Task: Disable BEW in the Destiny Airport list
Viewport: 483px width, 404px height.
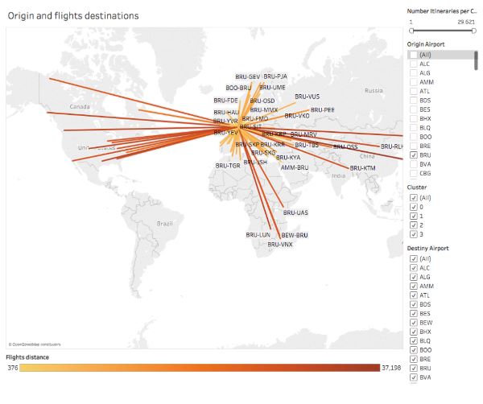Action: [x=414, y=322]
